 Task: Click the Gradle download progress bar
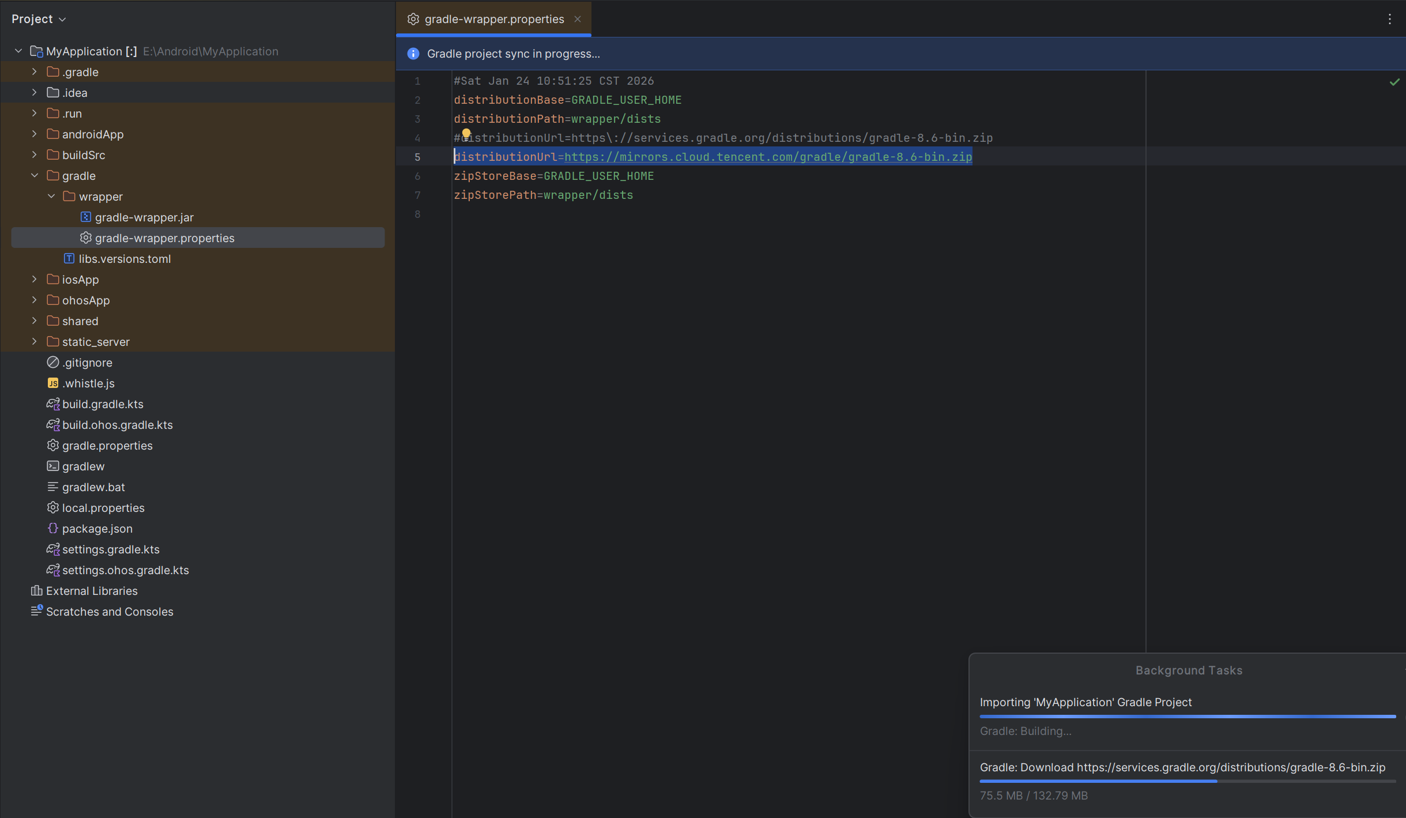(1187, 781)
